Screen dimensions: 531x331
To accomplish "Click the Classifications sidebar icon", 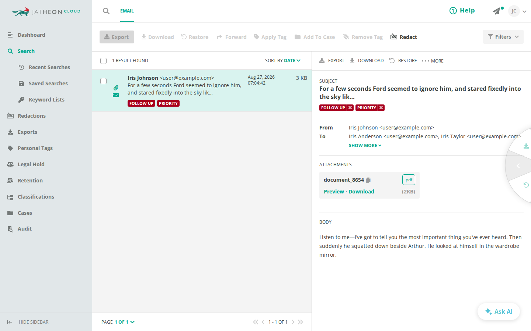I will click(10, 197).
